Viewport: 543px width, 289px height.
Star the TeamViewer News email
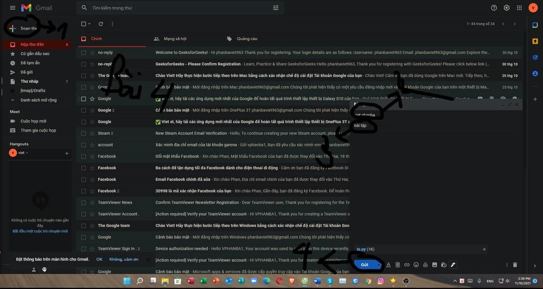pos(92,203)
